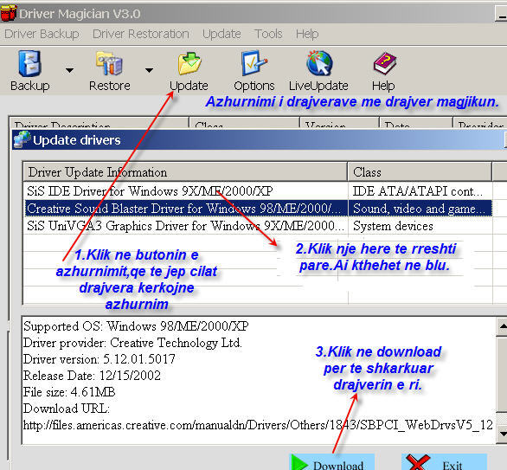
Task: Click the Release Date 12/15/2002 line
Action: click(x=92, y=376)
